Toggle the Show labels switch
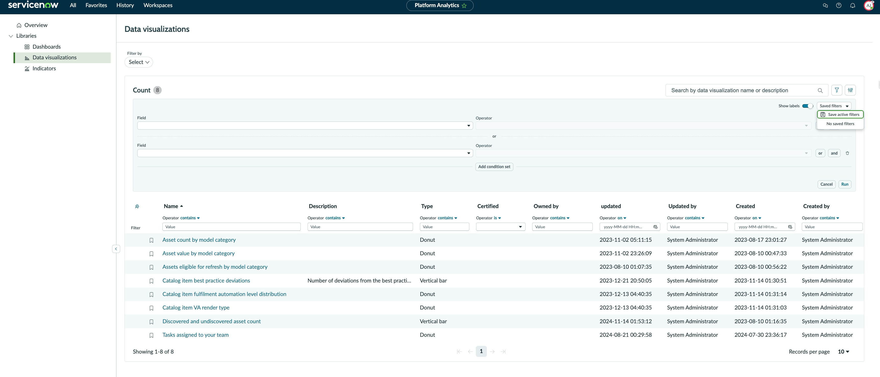Screen dimensions: 880x377 point(808,106)
